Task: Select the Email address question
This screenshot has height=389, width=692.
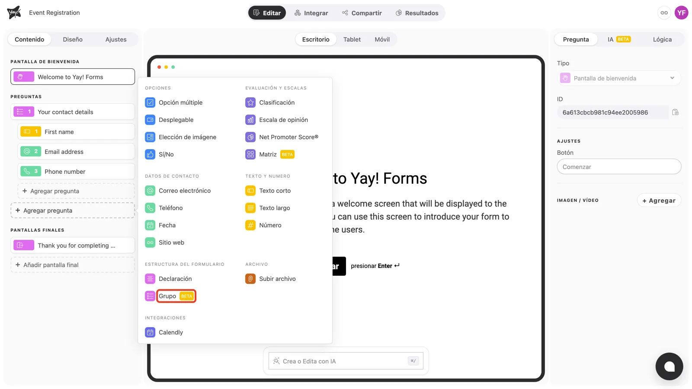Action: click(76, 152)
